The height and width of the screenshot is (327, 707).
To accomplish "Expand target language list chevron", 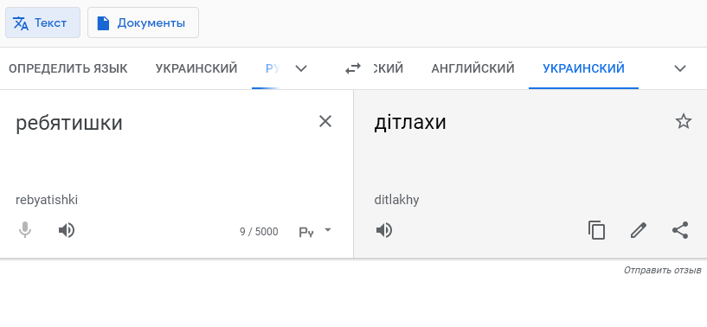I will [679, 68].
